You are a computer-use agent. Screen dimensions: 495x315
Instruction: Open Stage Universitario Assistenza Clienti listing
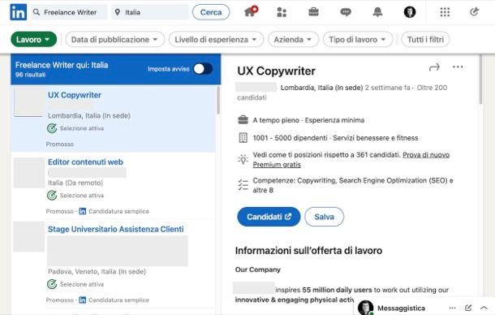(115, 229)
